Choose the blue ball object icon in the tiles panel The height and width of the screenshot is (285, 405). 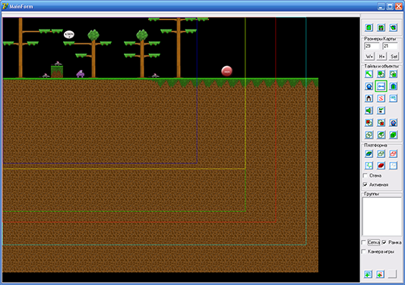pyautogui.click(x=369, y=87)
